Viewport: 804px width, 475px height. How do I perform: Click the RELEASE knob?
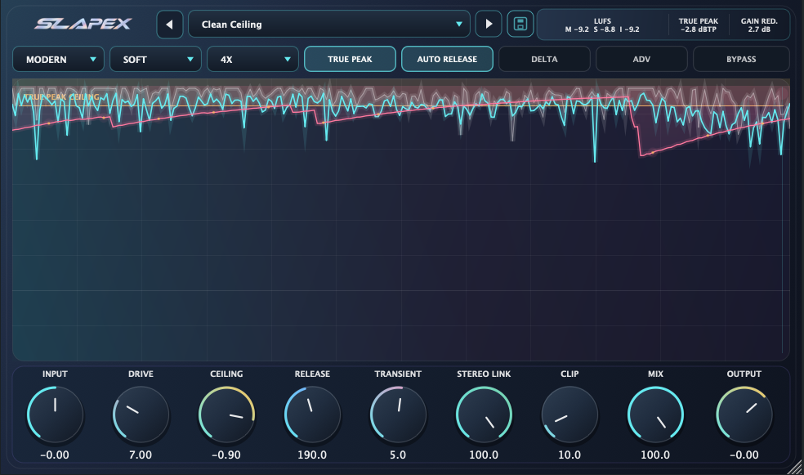point(312,415)
